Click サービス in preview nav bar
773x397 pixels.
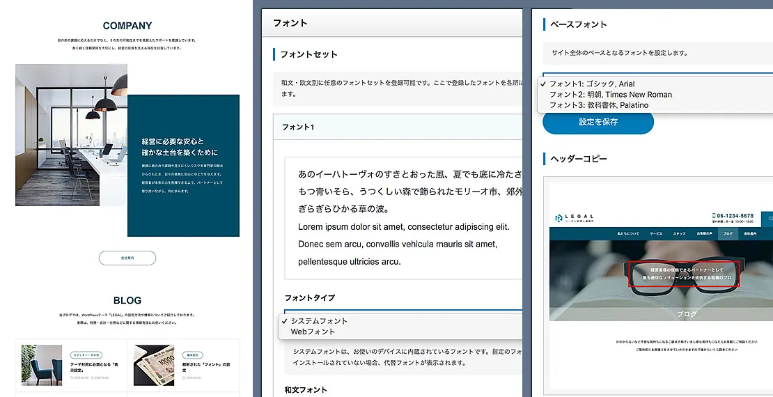656,233
